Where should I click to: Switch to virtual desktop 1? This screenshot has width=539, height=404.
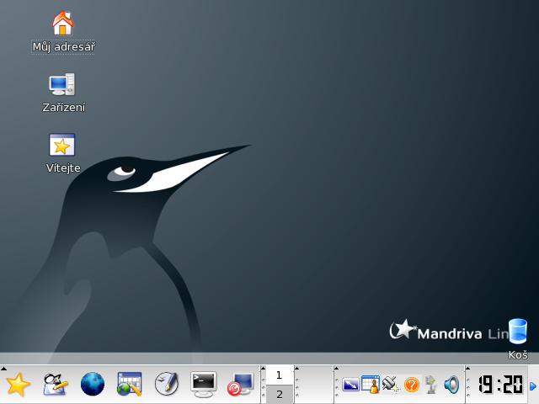[x=280, y=375]
